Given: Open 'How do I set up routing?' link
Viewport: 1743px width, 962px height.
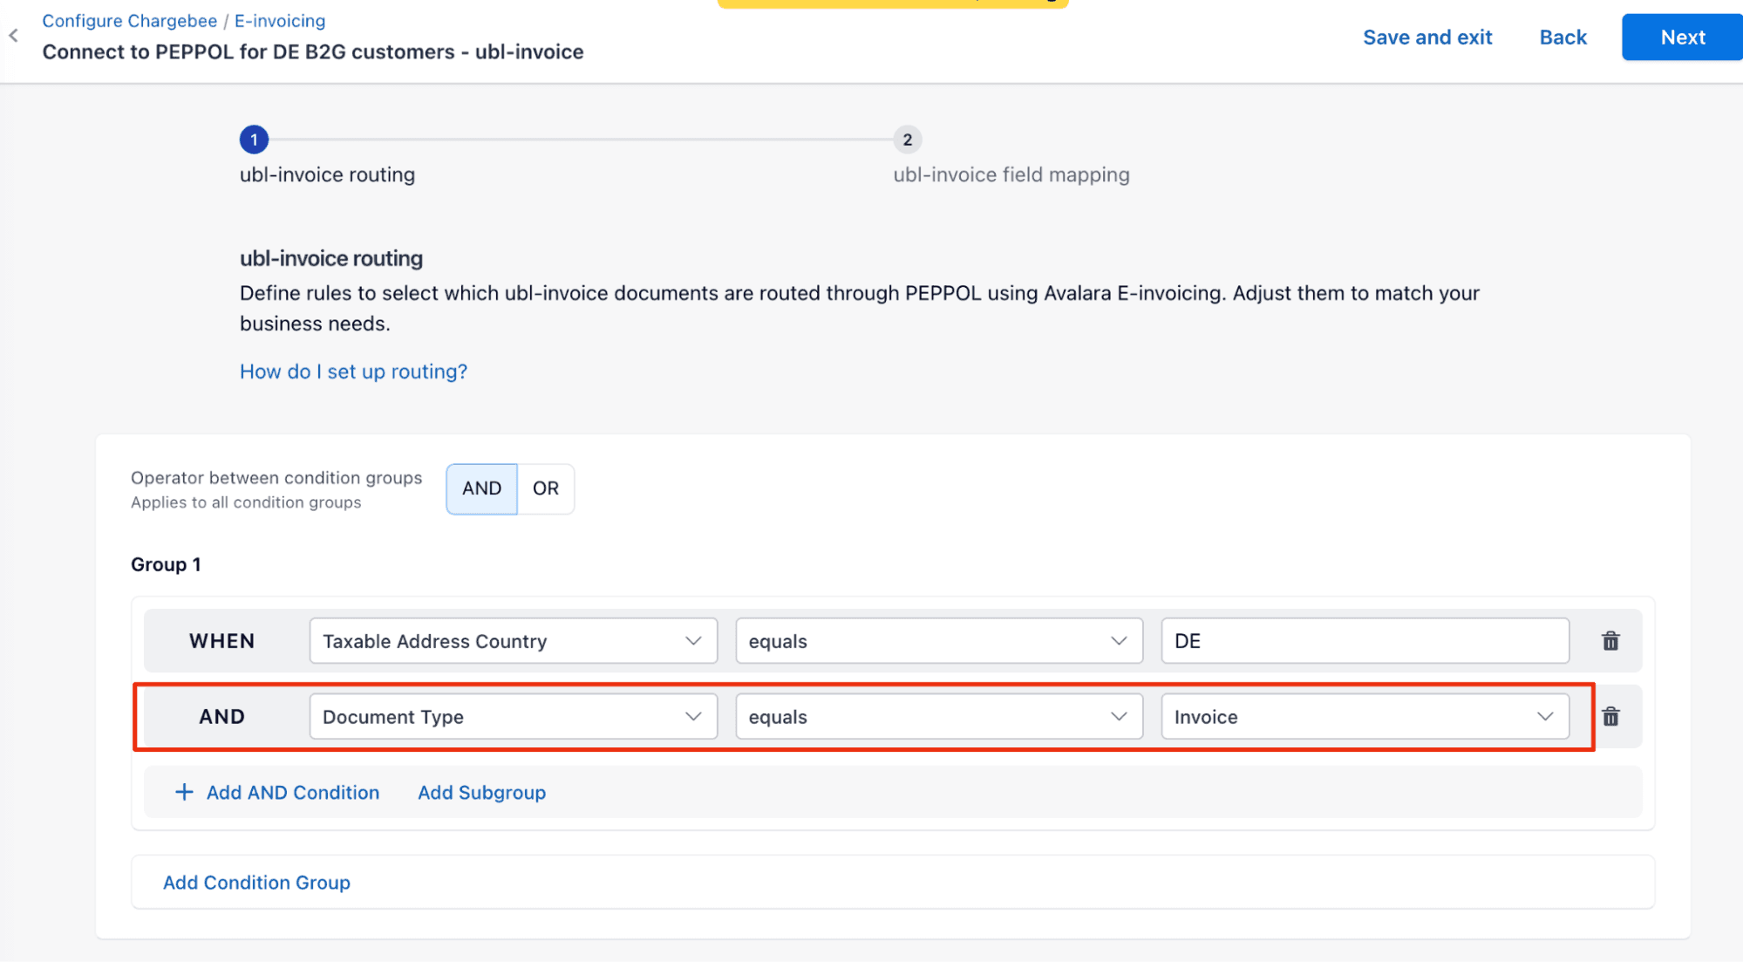Looking at the screenshot, I should 353,372.
